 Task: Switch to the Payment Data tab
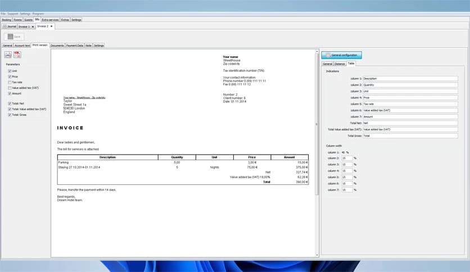click(75, 45)
